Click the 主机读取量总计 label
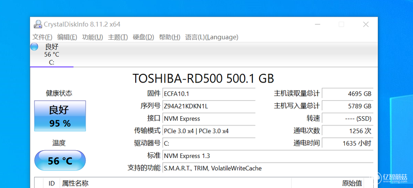This screenshot has width=413, height=188. pos(297,93)
